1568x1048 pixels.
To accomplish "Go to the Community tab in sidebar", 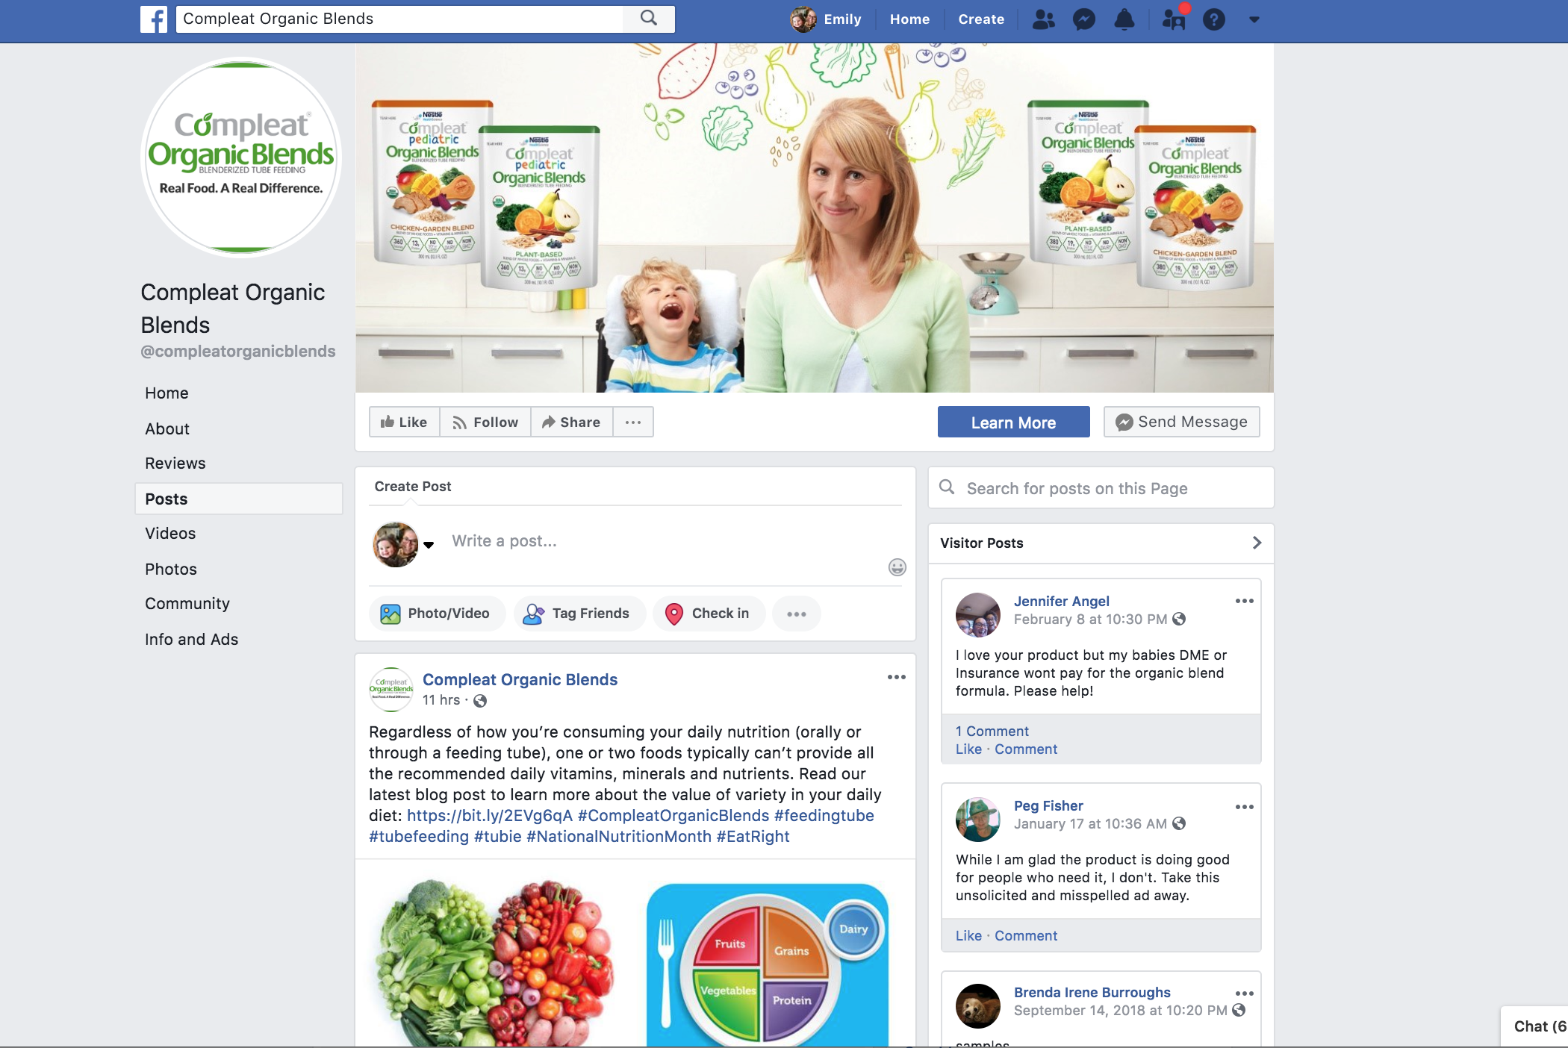I will [x=187, y=603].
